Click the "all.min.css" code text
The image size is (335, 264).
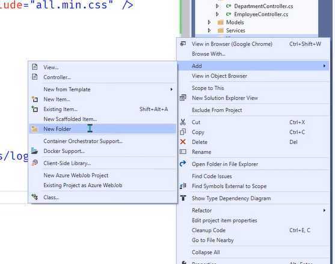tap(72, 5)
